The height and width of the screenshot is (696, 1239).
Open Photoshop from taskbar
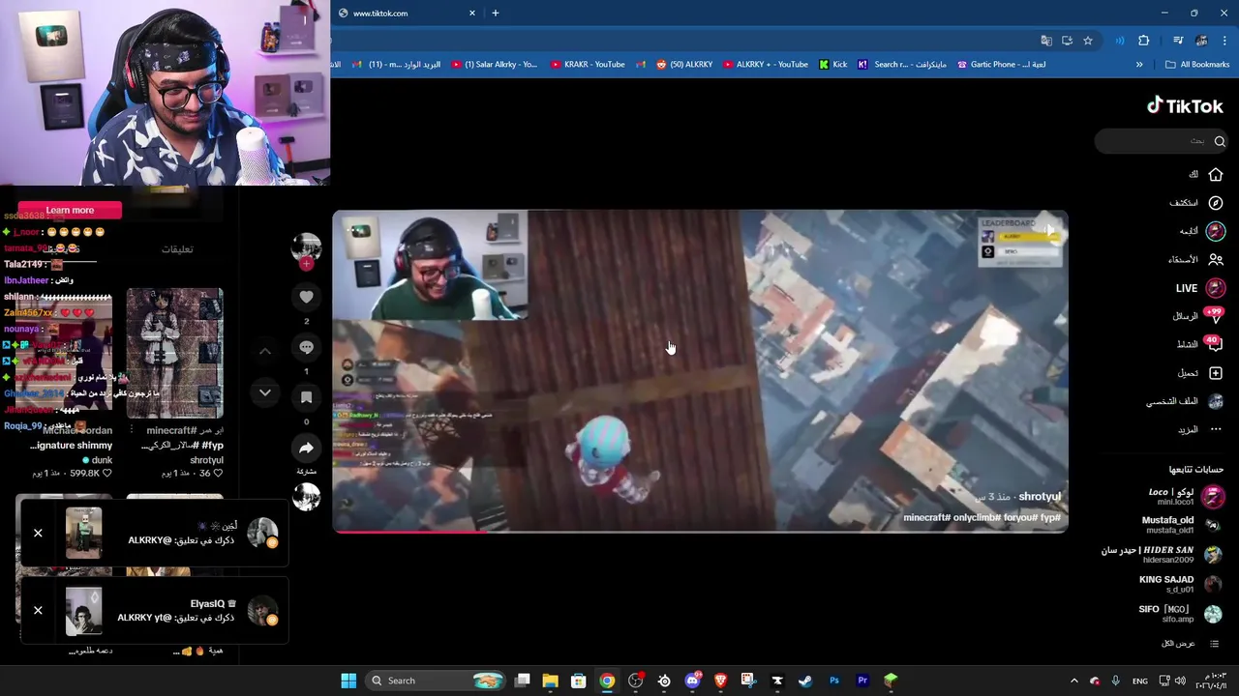tap(834, 681)
